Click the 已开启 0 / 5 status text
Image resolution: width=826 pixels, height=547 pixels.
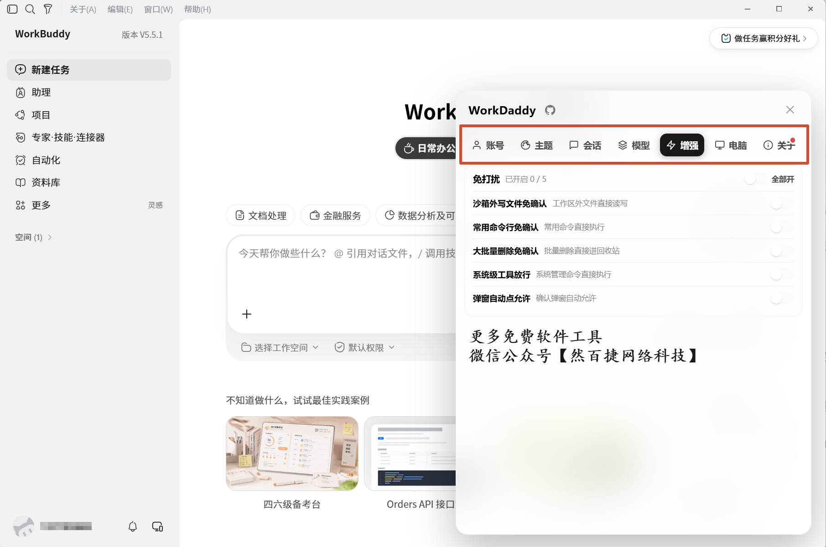pyautogui.click(x=525, y=179)
